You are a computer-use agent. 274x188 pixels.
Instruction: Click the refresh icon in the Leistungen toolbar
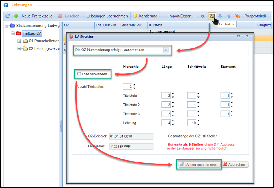(8, 16)
